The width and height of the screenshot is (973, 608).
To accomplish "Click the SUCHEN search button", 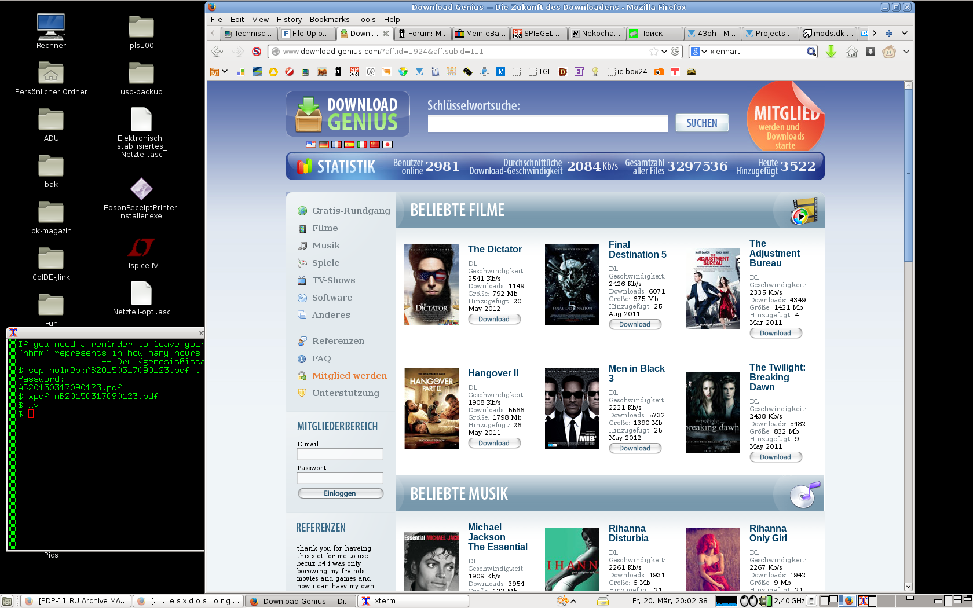I will (702, 123).
